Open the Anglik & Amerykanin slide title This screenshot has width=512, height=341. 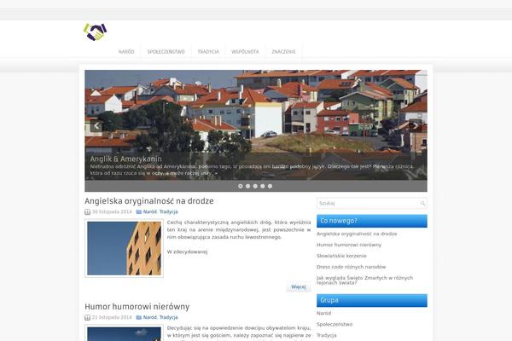(126, 159)
